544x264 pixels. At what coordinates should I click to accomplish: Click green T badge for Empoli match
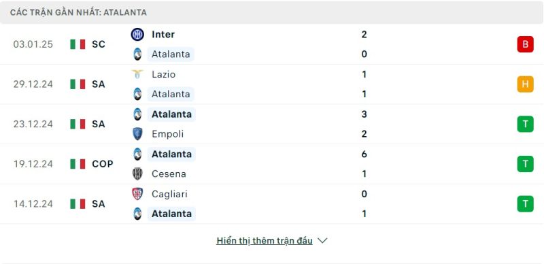(525, 124)
